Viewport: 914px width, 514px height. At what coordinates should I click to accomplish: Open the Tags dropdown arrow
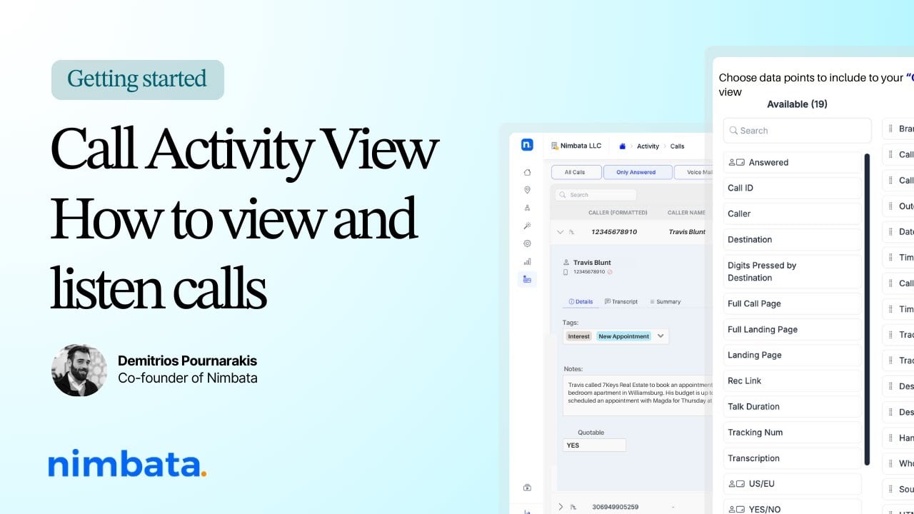point(661,336)
